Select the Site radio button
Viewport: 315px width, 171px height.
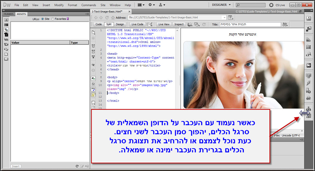[x=42, y=19]
